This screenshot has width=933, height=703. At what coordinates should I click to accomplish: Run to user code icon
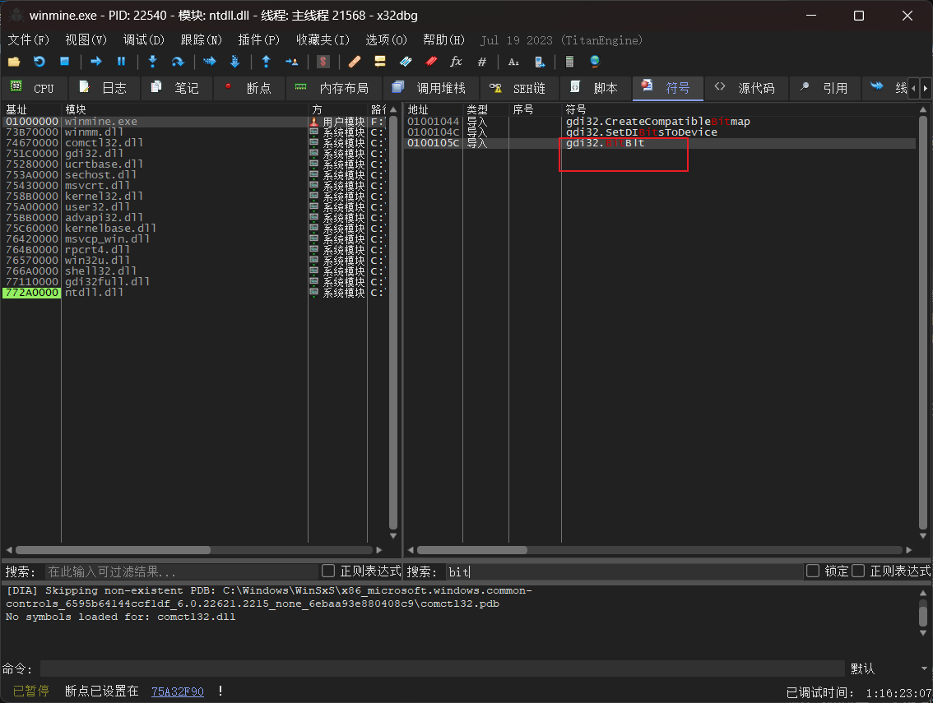pyautogui.click(x=291, y=62)
